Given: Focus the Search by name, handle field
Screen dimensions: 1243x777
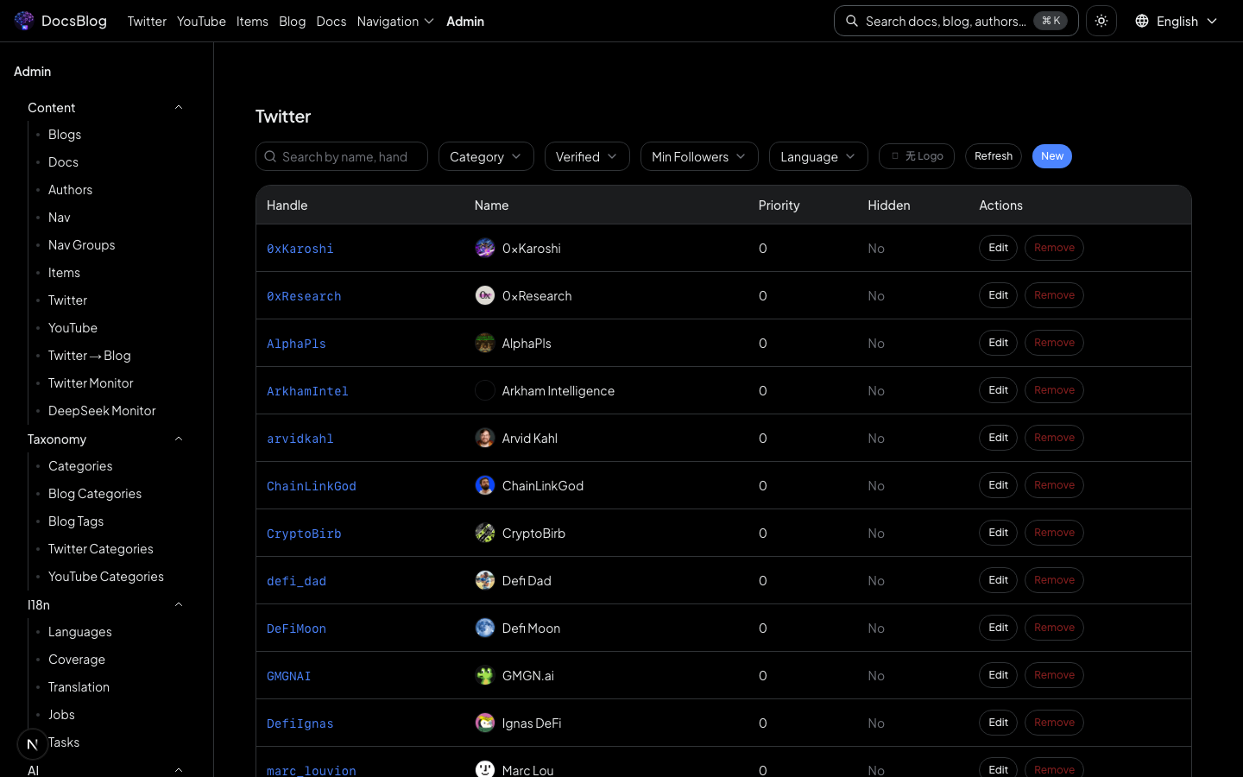Looking at the screenshot, I should (350, 156).
